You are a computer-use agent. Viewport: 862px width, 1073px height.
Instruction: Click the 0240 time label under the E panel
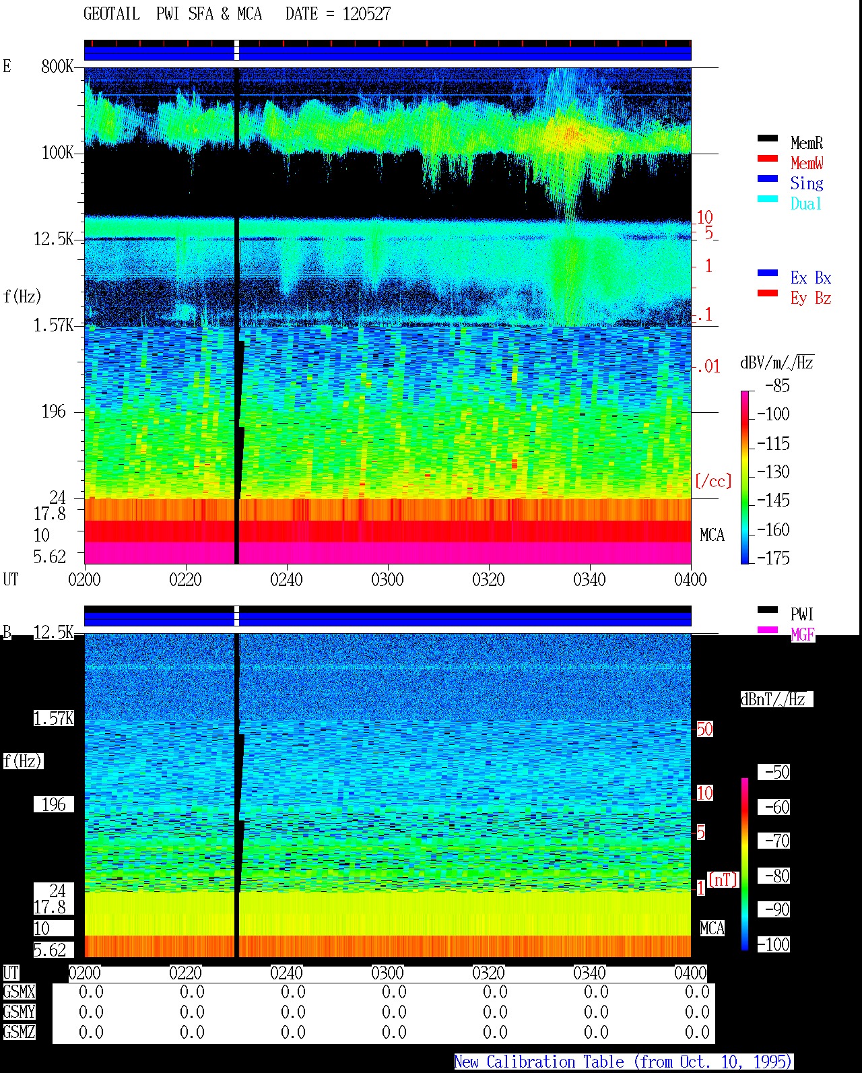(x=286, y=579)
